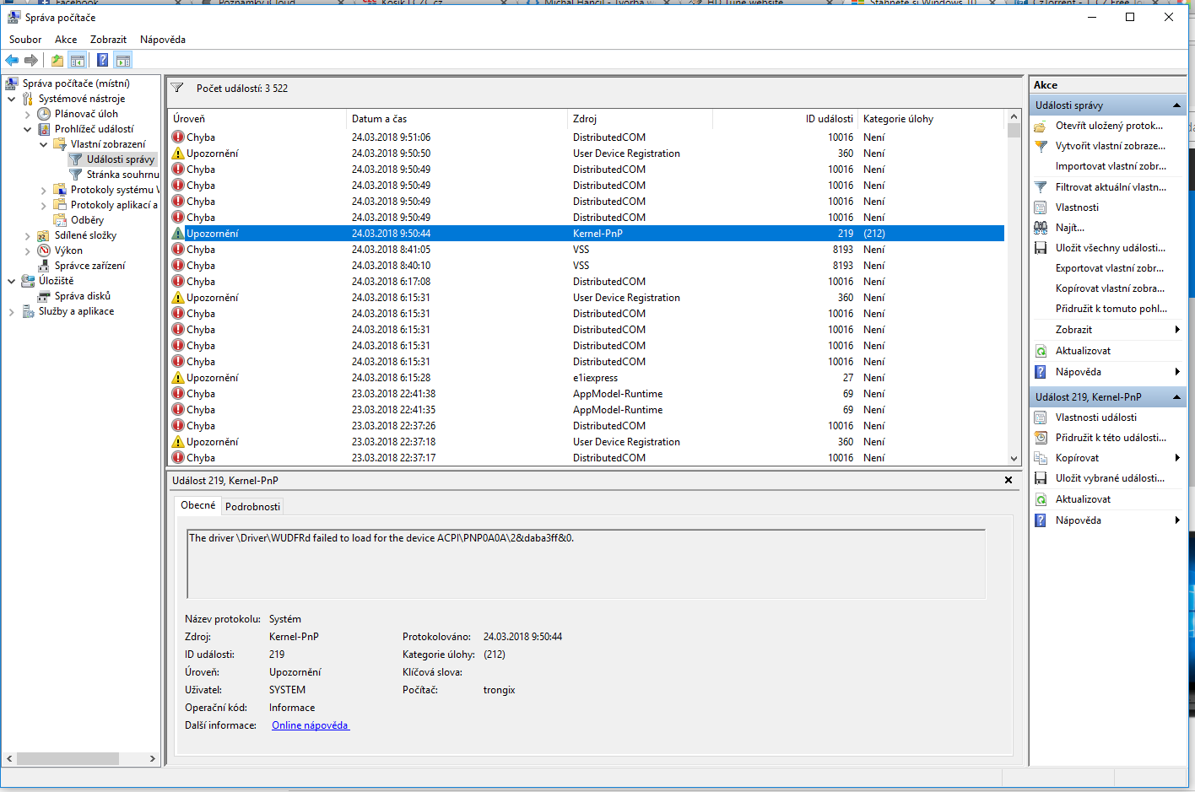The height and width of the screenshot is (792, 1195).
Task: Click the Najít binoculars icon
Action: 1041,228
